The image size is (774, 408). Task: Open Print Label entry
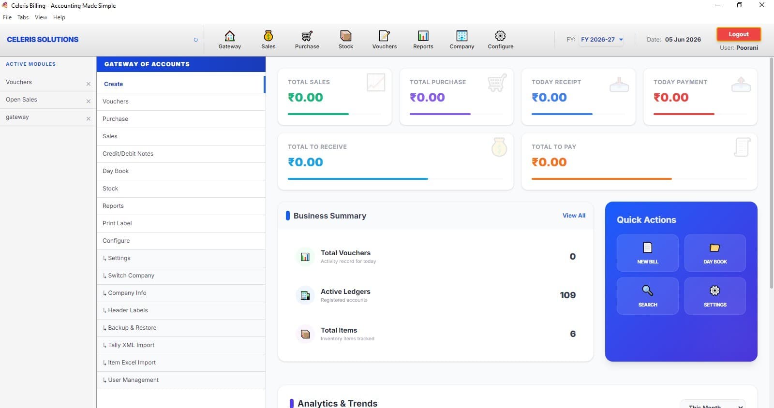181,223
